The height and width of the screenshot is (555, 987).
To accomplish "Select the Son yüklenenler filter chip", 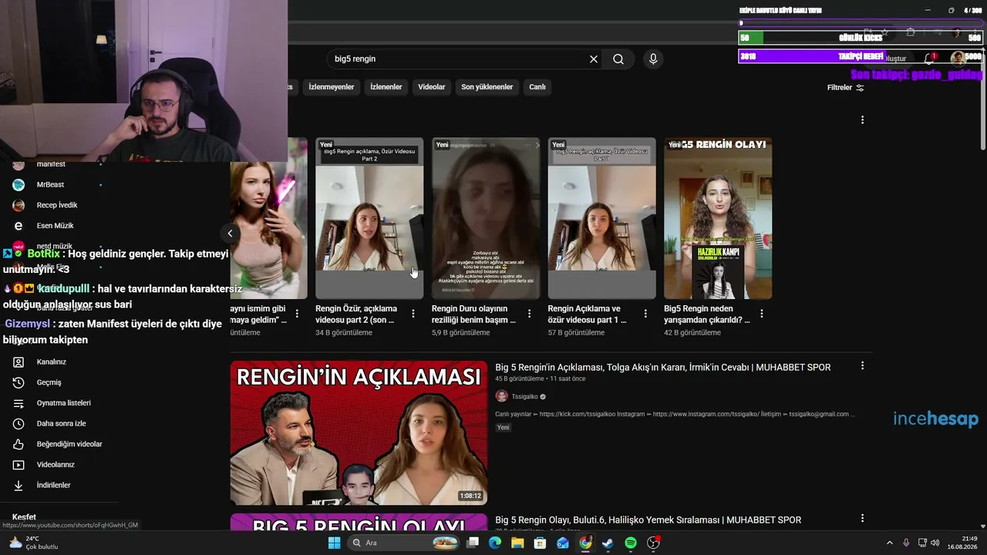I will [487, 87].
